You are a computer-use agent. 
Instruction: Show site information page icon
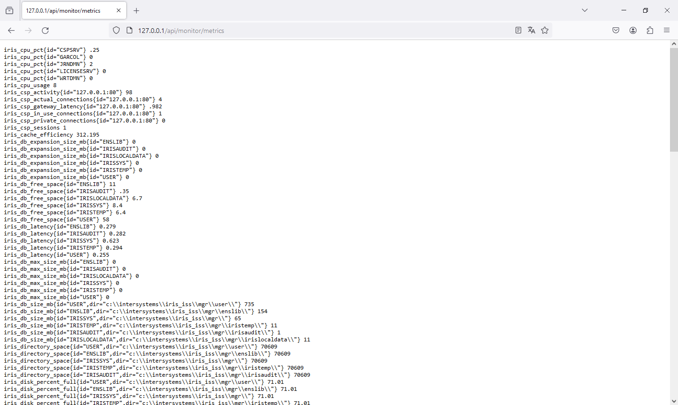(129, 30)
